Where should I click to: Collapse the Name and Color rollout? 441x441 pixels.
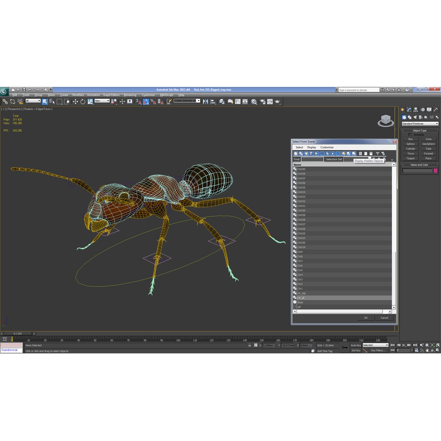coord(419,165)
